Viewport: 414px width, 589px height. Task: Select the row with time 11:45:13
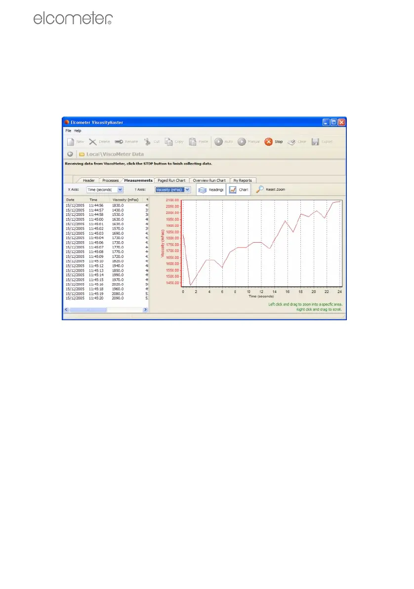pos(107,270)
